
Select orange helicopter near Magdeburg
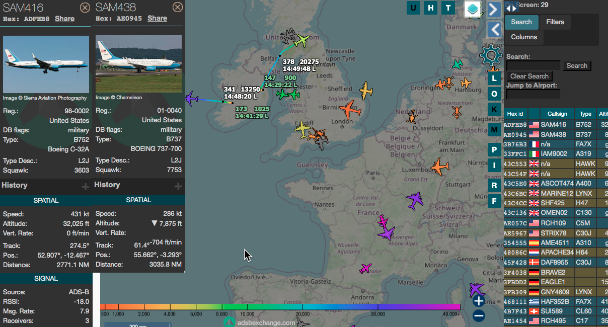coord(457,112)
